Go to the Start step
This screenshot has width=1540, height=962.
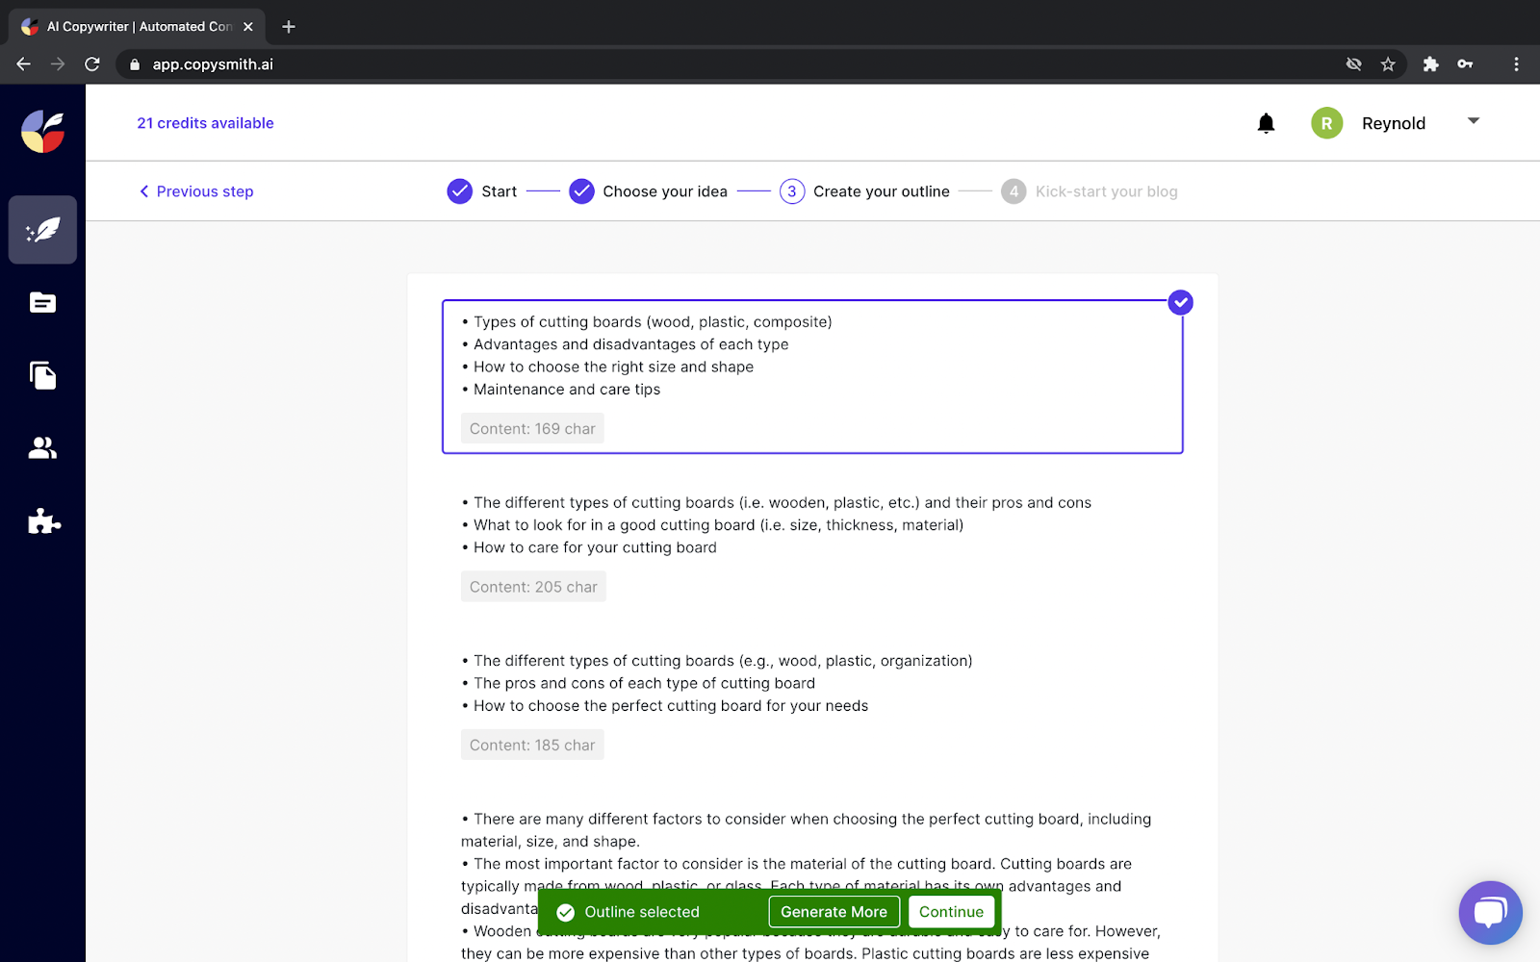click(482, 191)
